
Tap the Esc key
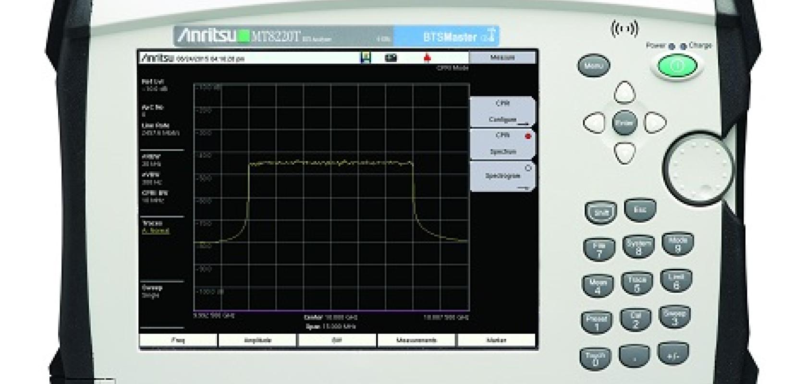point(640,210)
